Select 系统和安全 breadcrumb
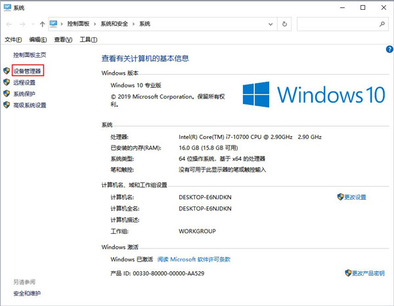 point(114,24)
